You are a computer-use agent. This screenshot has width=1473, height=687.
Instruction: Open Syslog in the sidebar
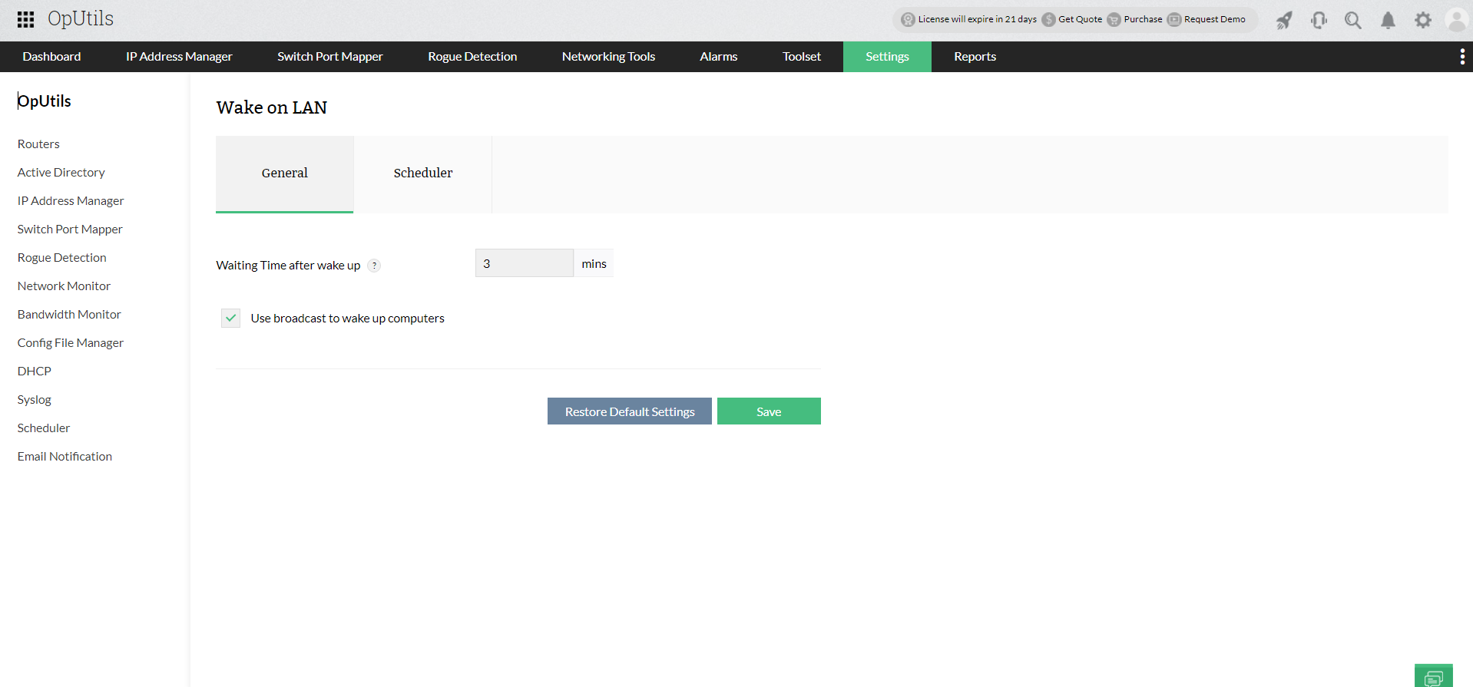click(x=35, y=400)
